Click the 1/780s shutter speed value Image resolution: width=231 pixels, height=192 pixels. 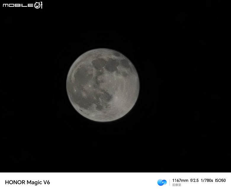(x=207, y=180)
